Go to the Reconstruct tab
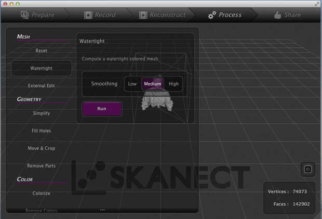Image resolution: width=322 pixels, height=219 pixels. tap(162, 15)
